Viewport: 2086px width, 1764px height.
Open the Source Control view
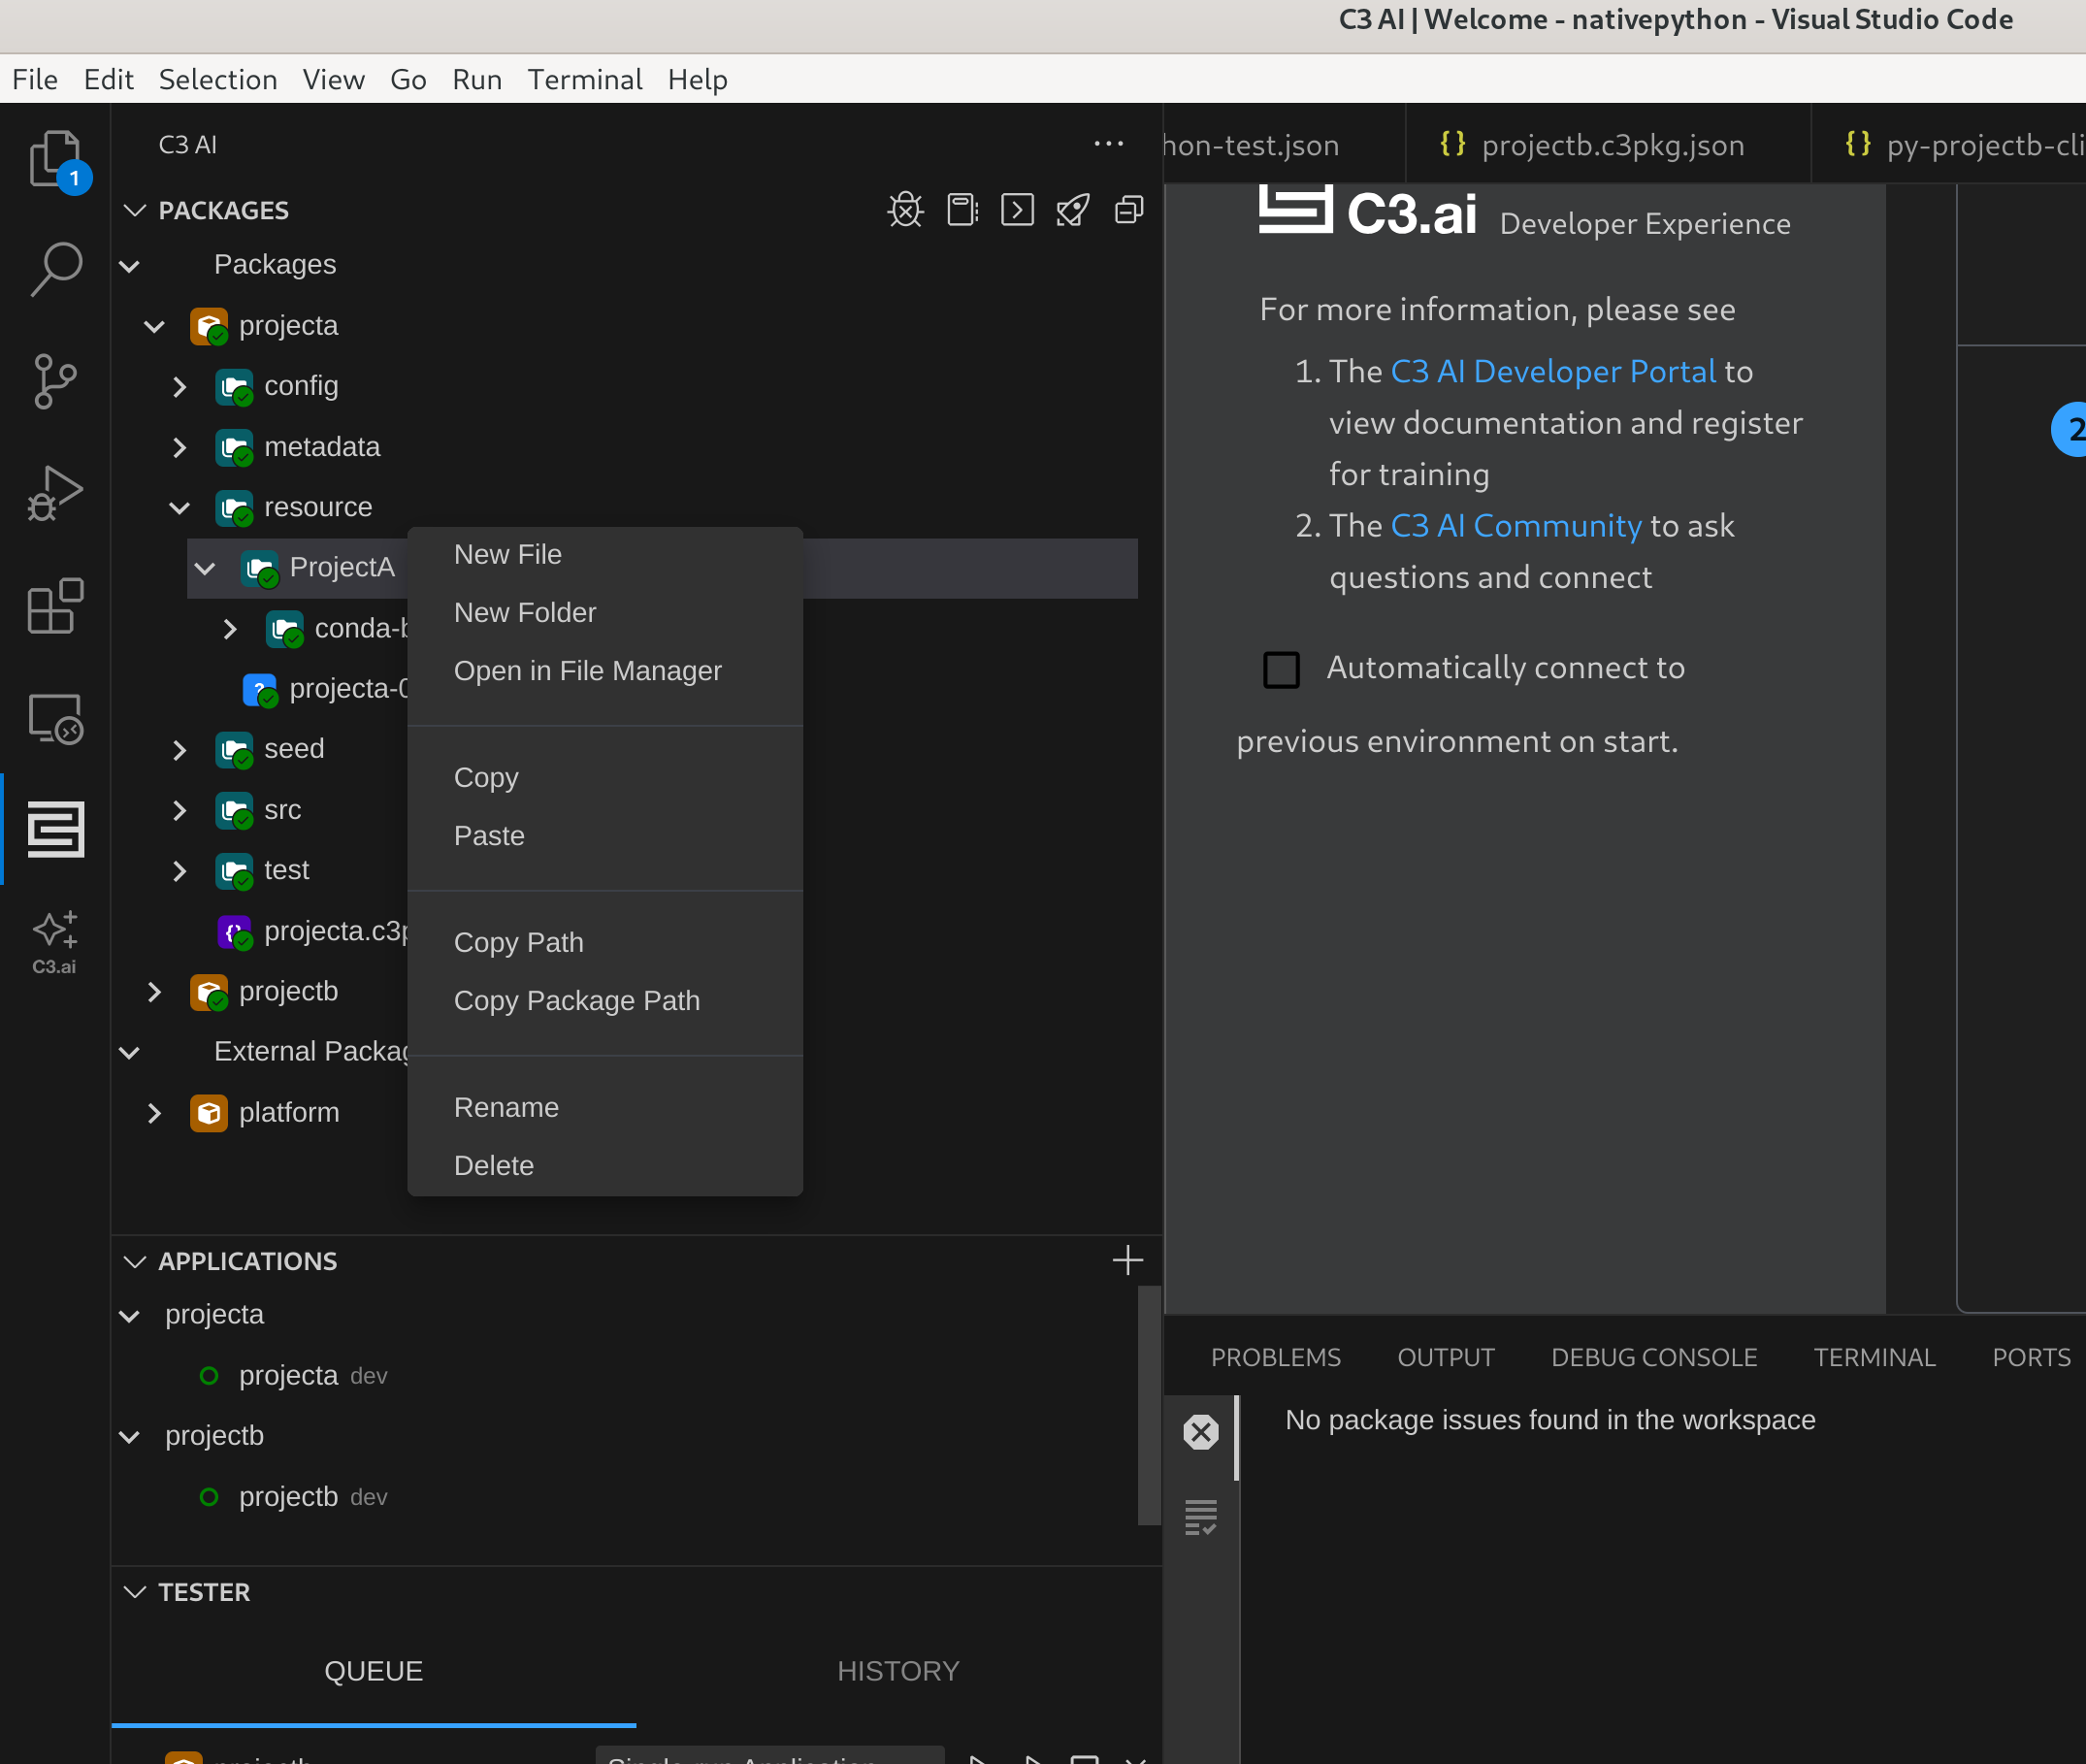pos(55,381)
